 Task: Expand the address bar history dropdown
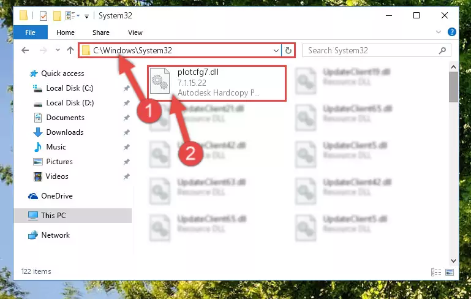point(276,50)
